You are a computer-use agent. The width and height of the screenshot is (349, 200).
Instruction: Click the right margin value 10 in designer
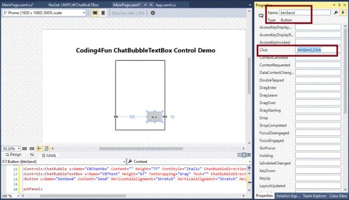point(172,117)
